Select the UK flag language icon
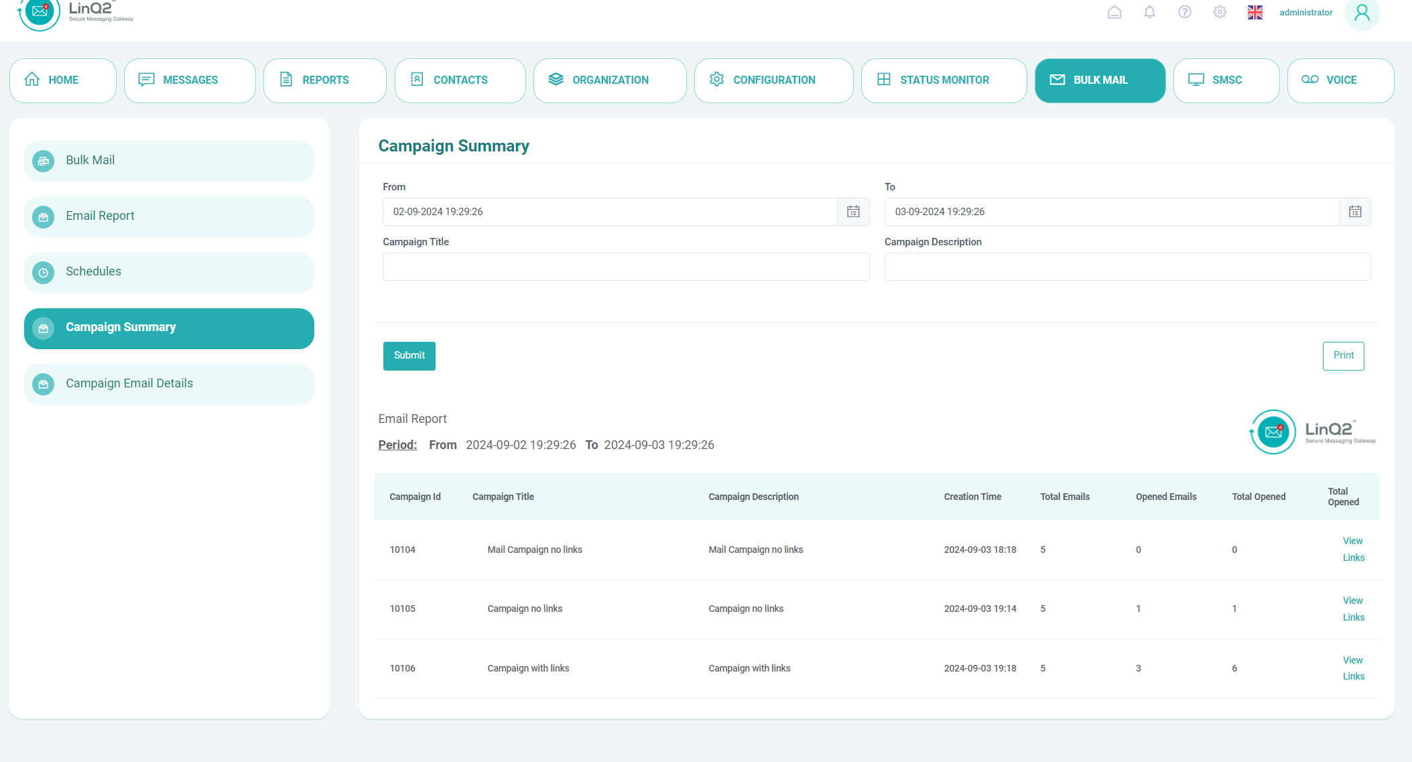 pyautogui.click(x=1255, y=12)
